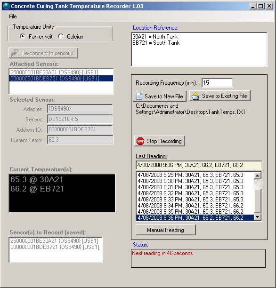Open the File menu
Screen dimensions: 276x288
tap(13, 16)
